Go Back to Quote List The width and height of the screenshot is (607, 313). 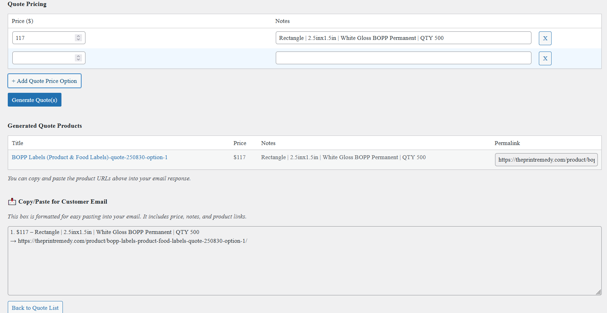click(35, 308)
